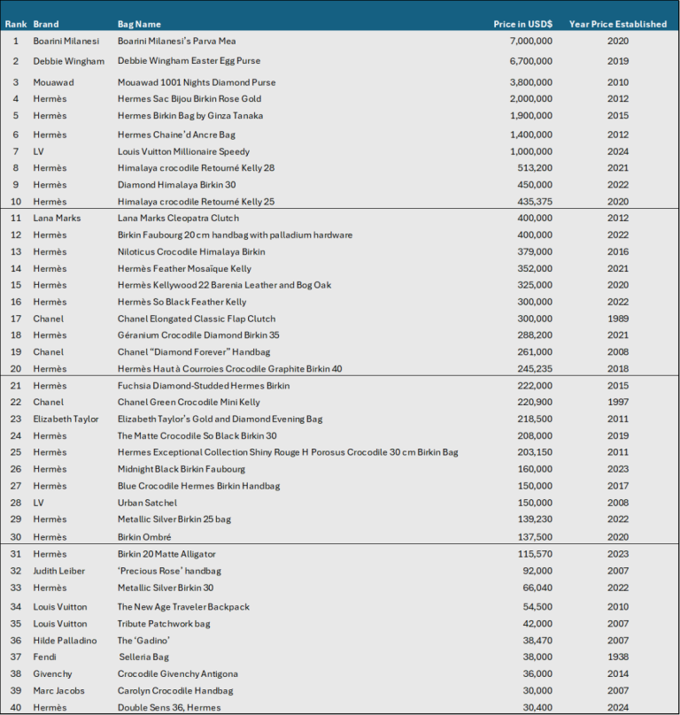Click Hermès Haut à Courroies Graphite Birkin 40
Screen dimensions: 680x715
(x=229, y=369)
